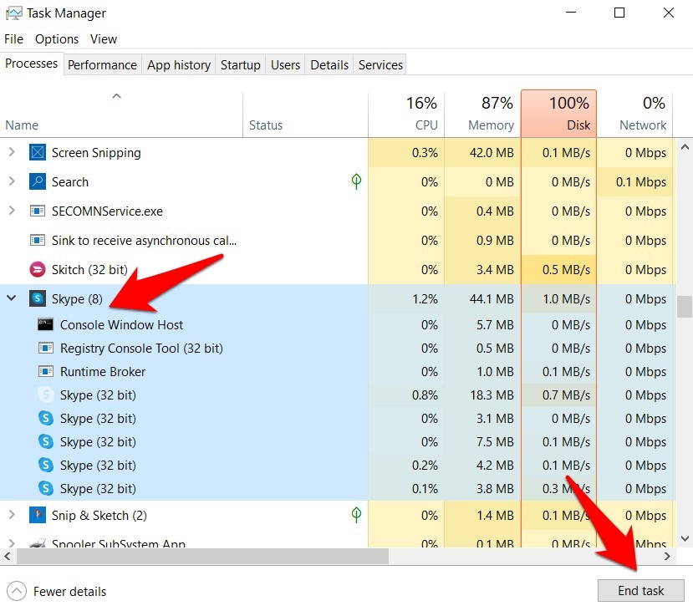Switch to the Users tab
693x616 pixels.
[285, 65]
